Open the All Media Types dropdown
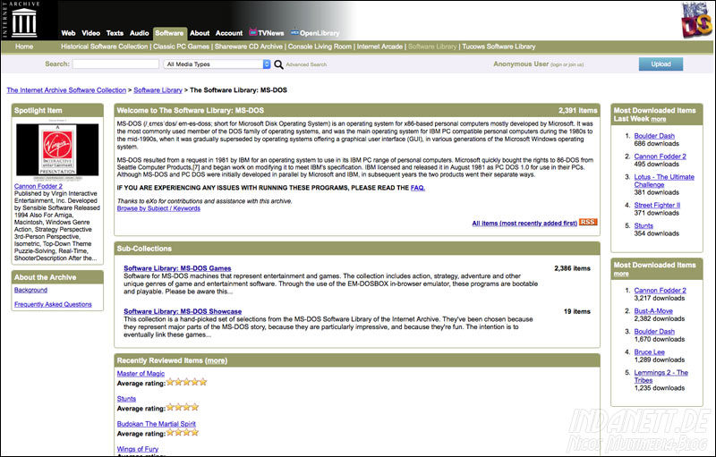716x457 pixels. [x=217, y=64]
